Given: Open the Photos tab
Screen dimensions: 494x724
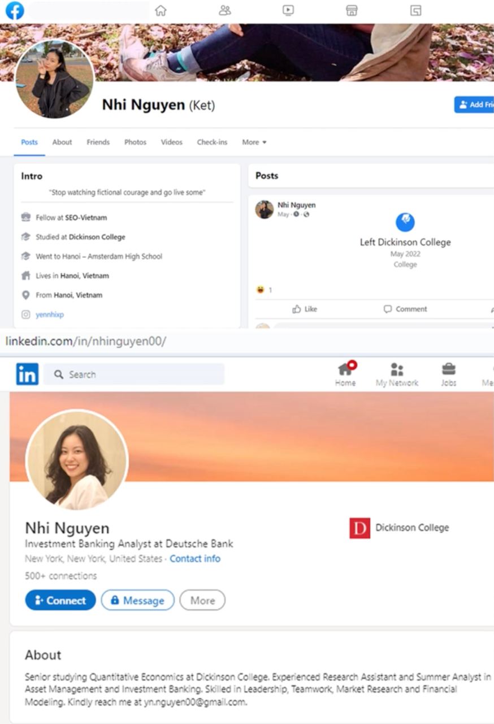Looking at the screenshot, I should (x=135, y=142).
